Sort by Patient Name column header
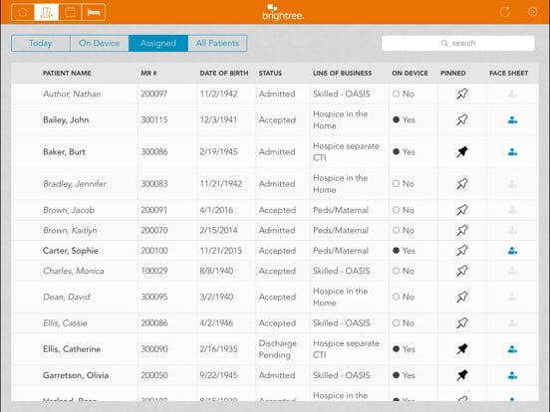The image size is (550, 412). coord(67,74)
